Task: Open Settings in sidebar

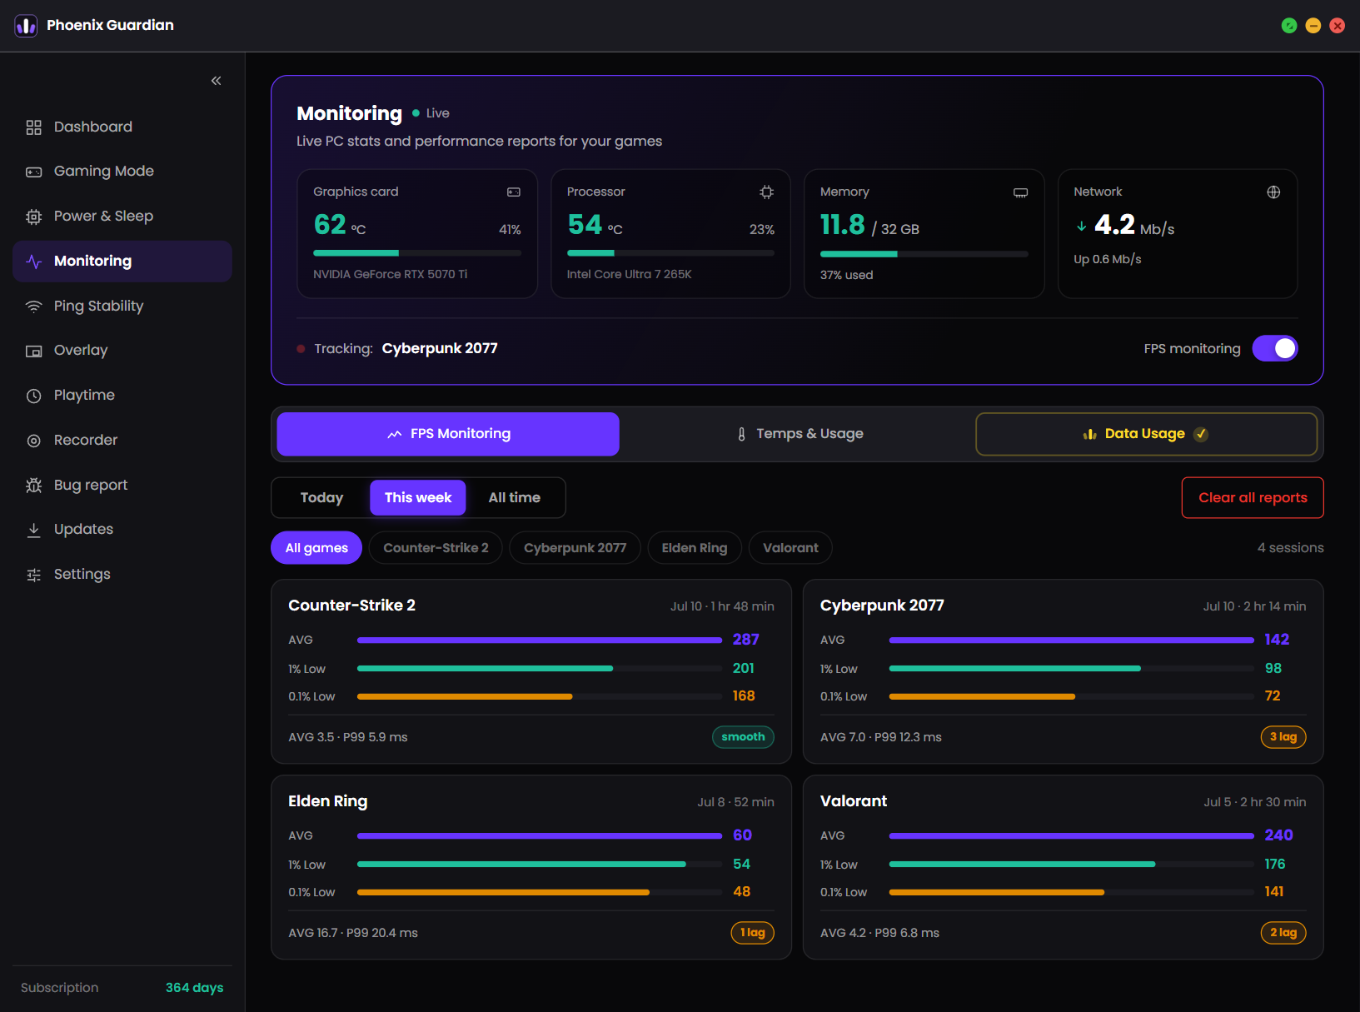Action: point(122,574)
